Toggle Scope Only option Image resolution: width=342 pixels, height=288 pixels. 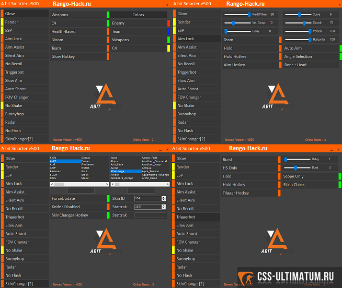point(312,176)
